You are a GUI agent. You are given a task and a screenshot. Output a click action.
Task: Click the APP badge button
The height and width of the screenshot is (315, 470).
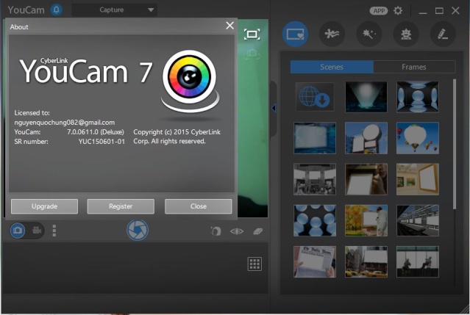[379, 11]
